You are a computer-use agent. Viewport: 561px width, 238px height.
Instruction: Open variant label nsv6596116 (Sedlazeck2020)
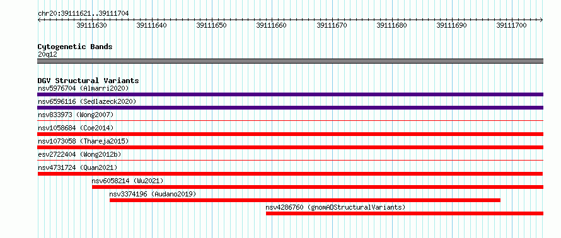[87, 101]
